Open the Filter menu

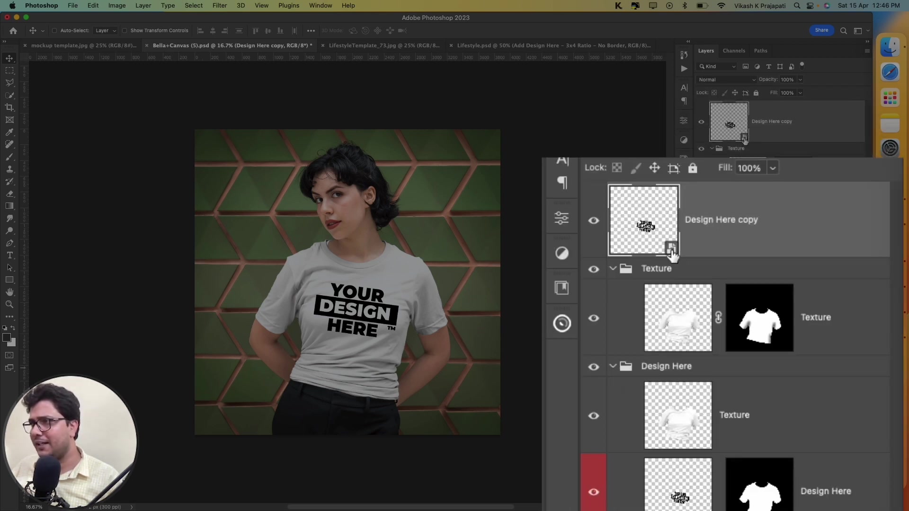tap(219, 5)
